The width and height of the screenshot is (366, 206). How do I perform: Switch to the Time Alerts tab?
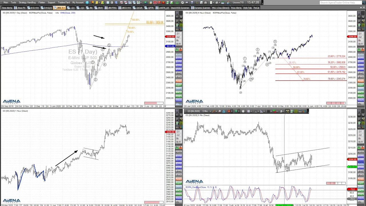pyautogui.click(x=7, y=8)
